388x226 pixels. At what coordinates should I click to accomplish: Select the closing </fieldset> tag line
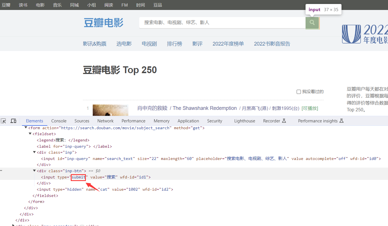pos(45,196)
